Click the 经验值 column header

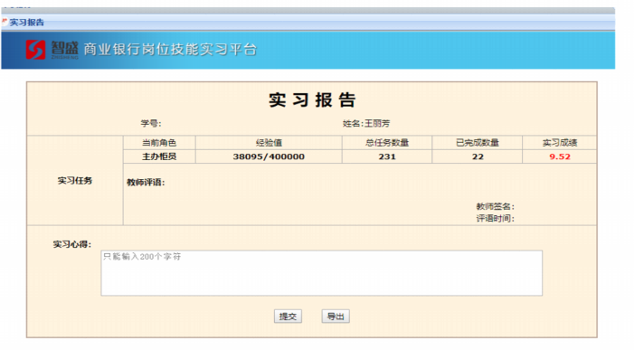click(x=269, y=143)
